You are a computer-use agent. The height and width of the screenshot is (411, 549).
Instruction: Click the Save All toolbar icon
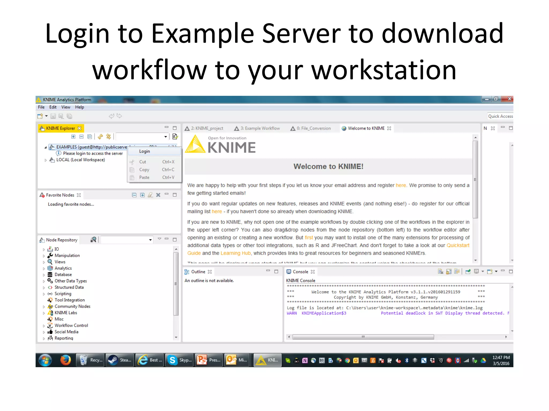(69, 116)
